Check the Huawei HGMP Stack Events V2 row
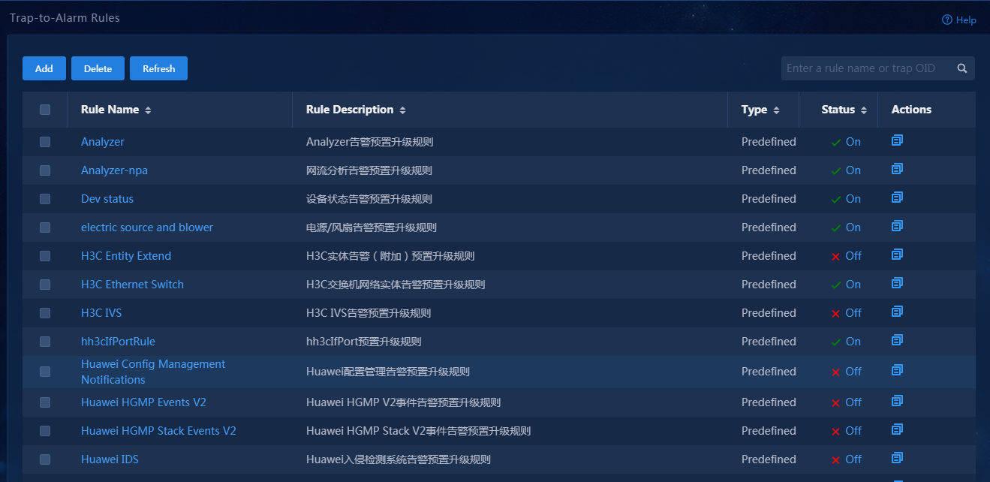This screenshot has height=482, width=990. click(45, 431)
